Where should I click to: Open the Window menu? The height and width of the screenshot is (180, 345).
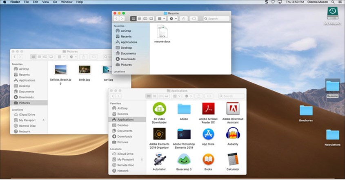click(67, 2)
